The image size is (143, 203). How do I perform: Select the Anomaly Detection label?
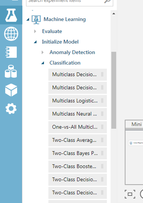[72, 52]
